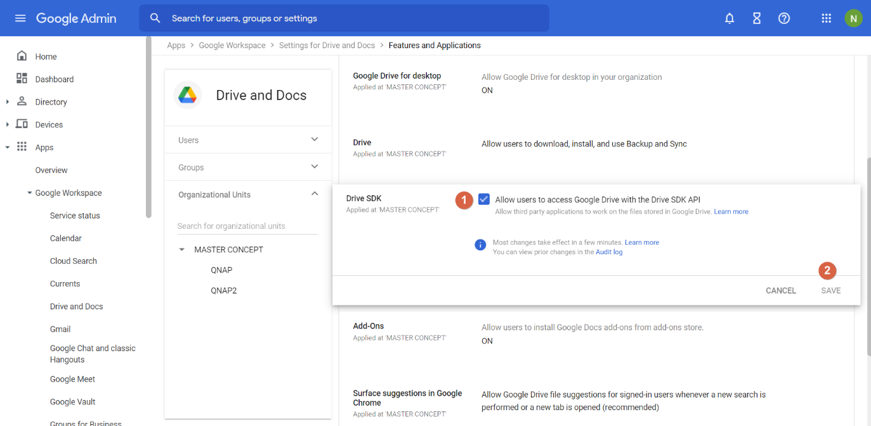The width and height of the screenshot is (871, 426).
Task: Click the Home icon in the sidebar
Action: click(x=22, y=56)
